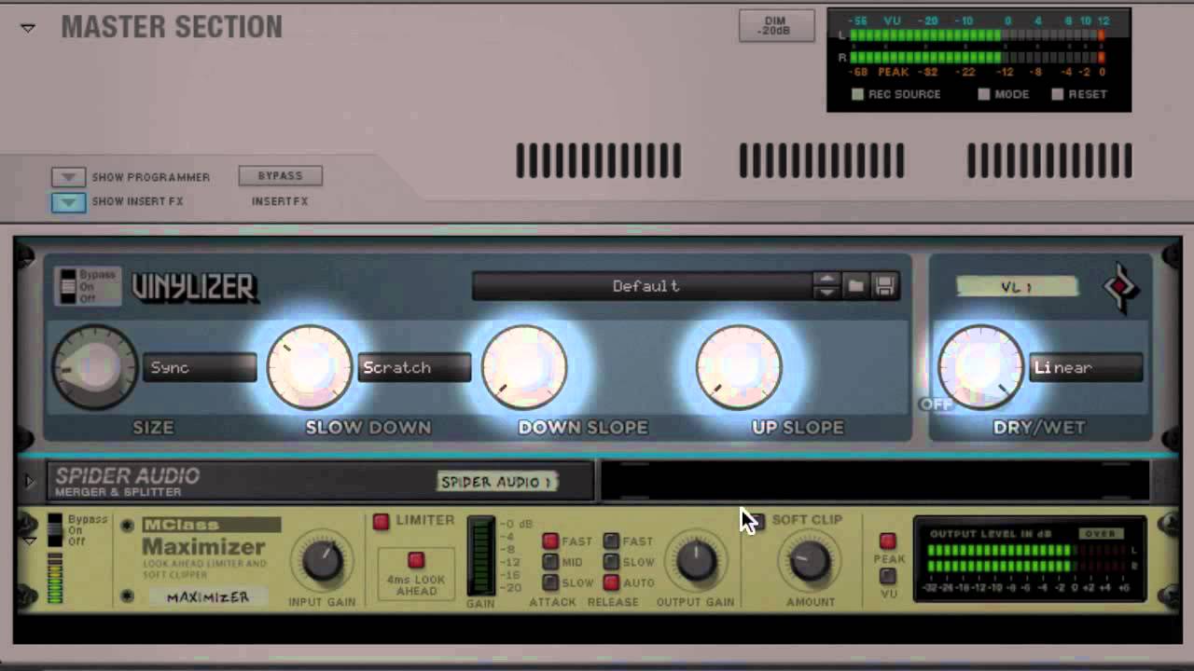Click the SPIDER AUDIO 1 name label
The width and height of the screenshot is (1194, 671).
[497, 482]
